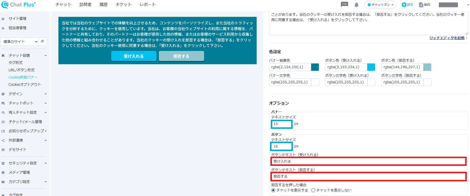470x196 pixels.
Task: Click リッチエディタを起動 link
Action: tap(447, 38)
